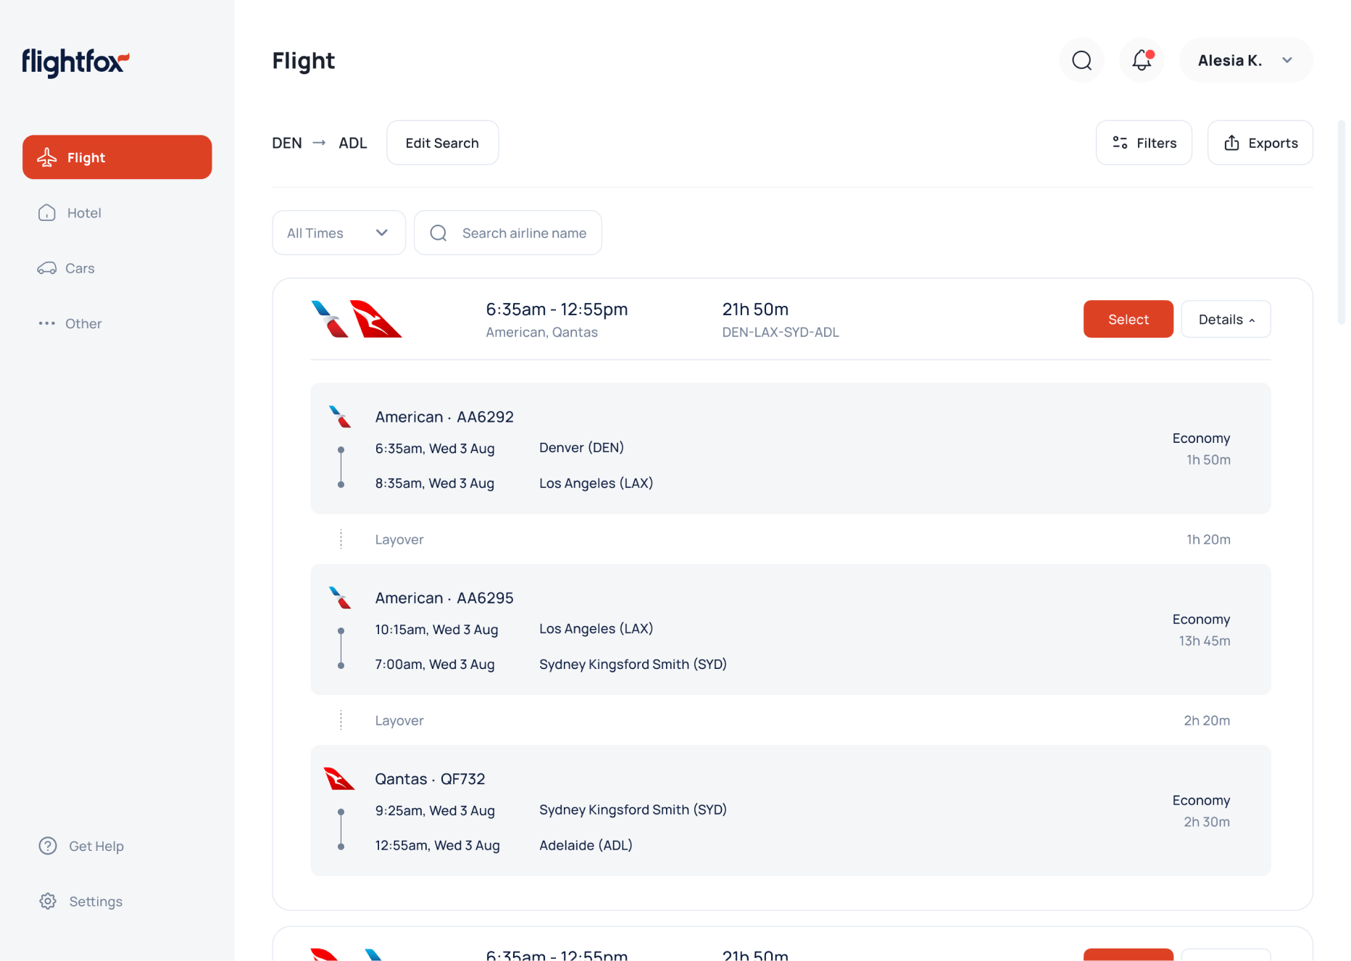Open notifications via the bell icon
1351x961 pixels.
[1141, 60]
